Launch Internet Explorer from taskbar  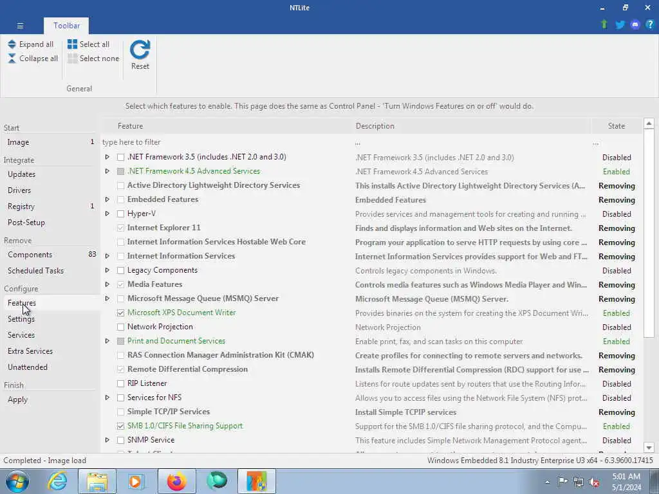(57, 481)
